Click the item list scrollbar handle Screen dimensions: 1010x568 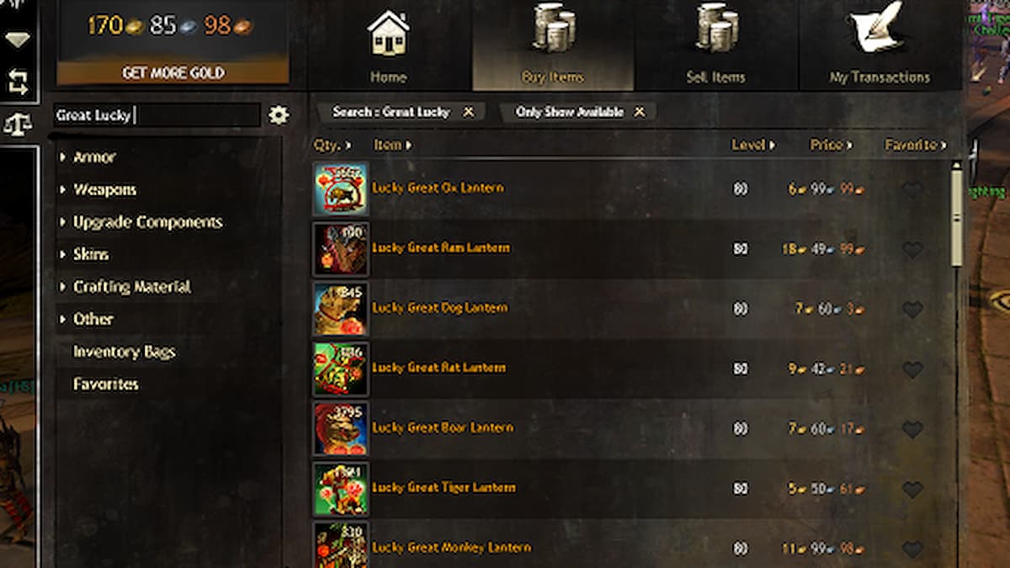pyautogui.click(x=956, y=215)
